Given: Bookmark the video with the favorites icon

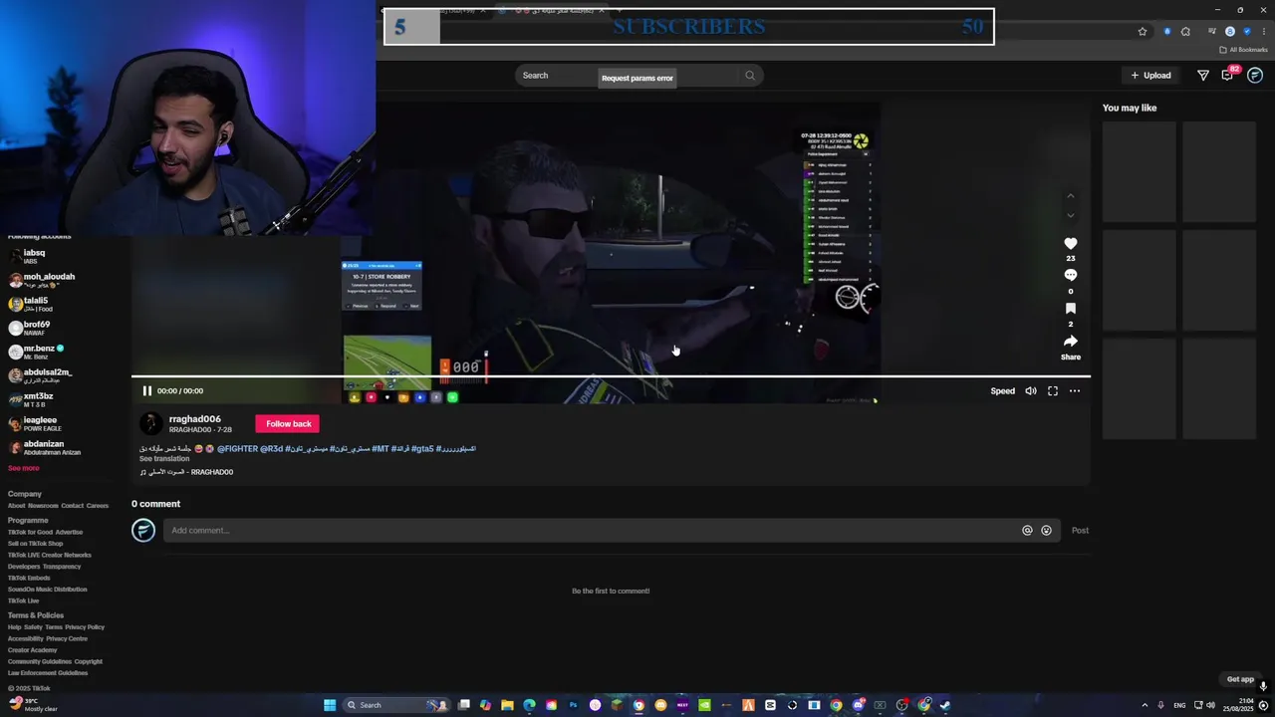Looking at the screenshot, I should (x=1071, y=309).
